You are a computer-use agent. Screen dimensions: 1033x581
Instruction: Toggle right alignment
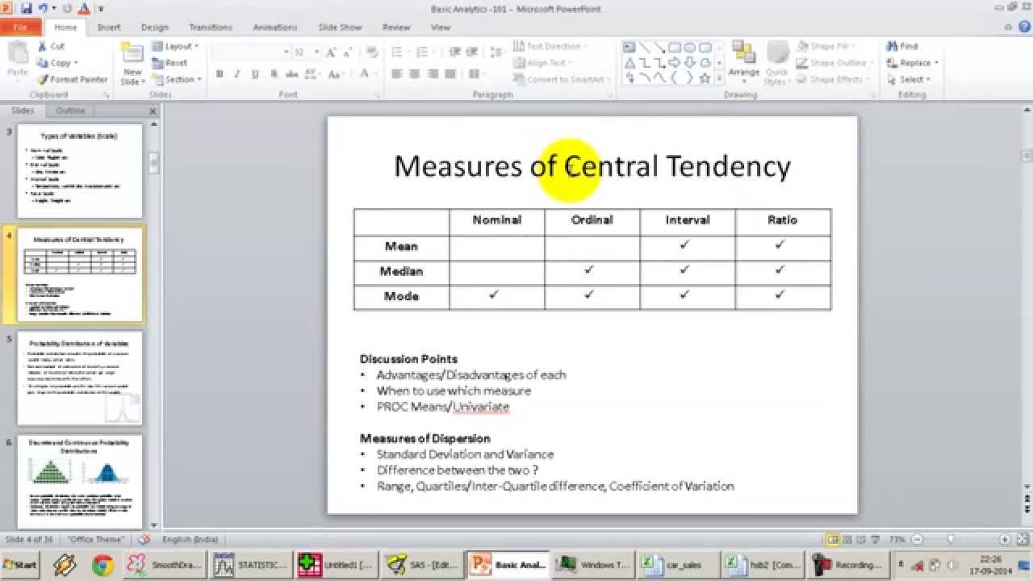coord(432,73)
